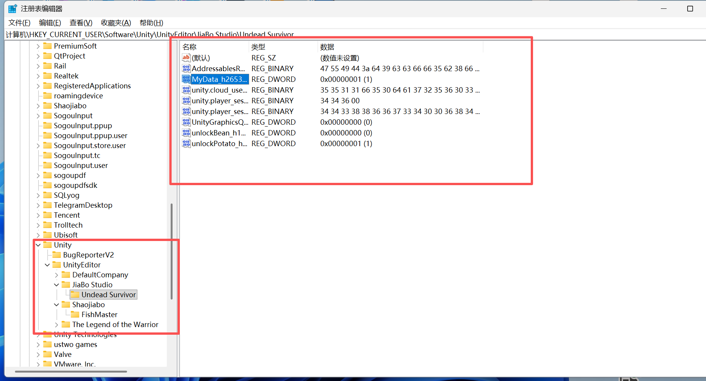Image resolution: width=706 pixels, height=381 pixels.
Task: Click the Registry Editor app icon in title bar
Action: coord(12,8)
